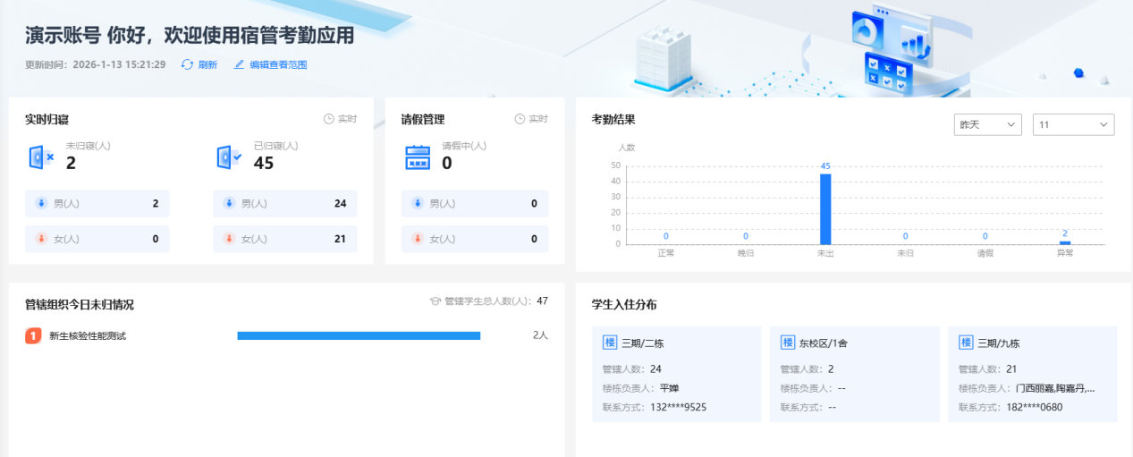Click the female icon in 未归寝 女(人) row
The image size is (1133, 457).
40,239
